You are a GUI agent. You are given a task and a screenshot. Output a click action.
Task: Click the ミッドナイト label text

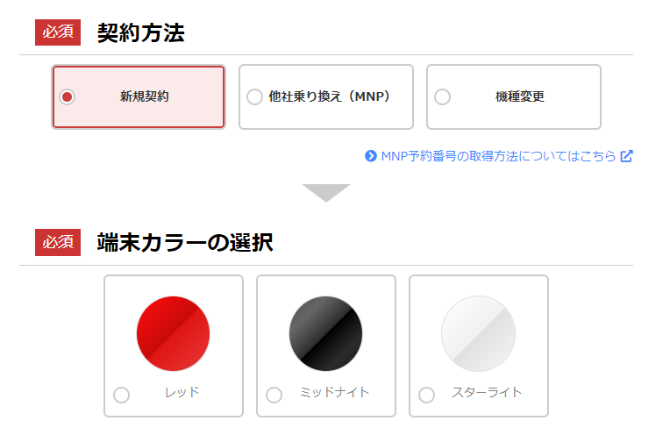[334, 392]
